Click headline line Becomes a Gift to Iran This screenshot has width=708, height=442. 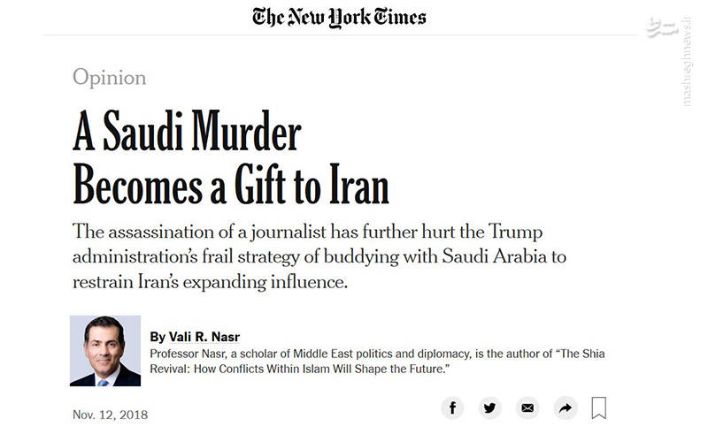point(231,186)
